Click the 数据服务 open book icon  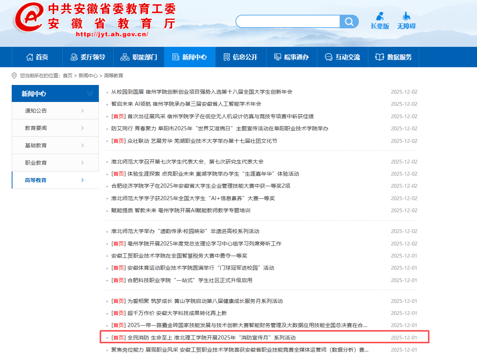(379, 57)
